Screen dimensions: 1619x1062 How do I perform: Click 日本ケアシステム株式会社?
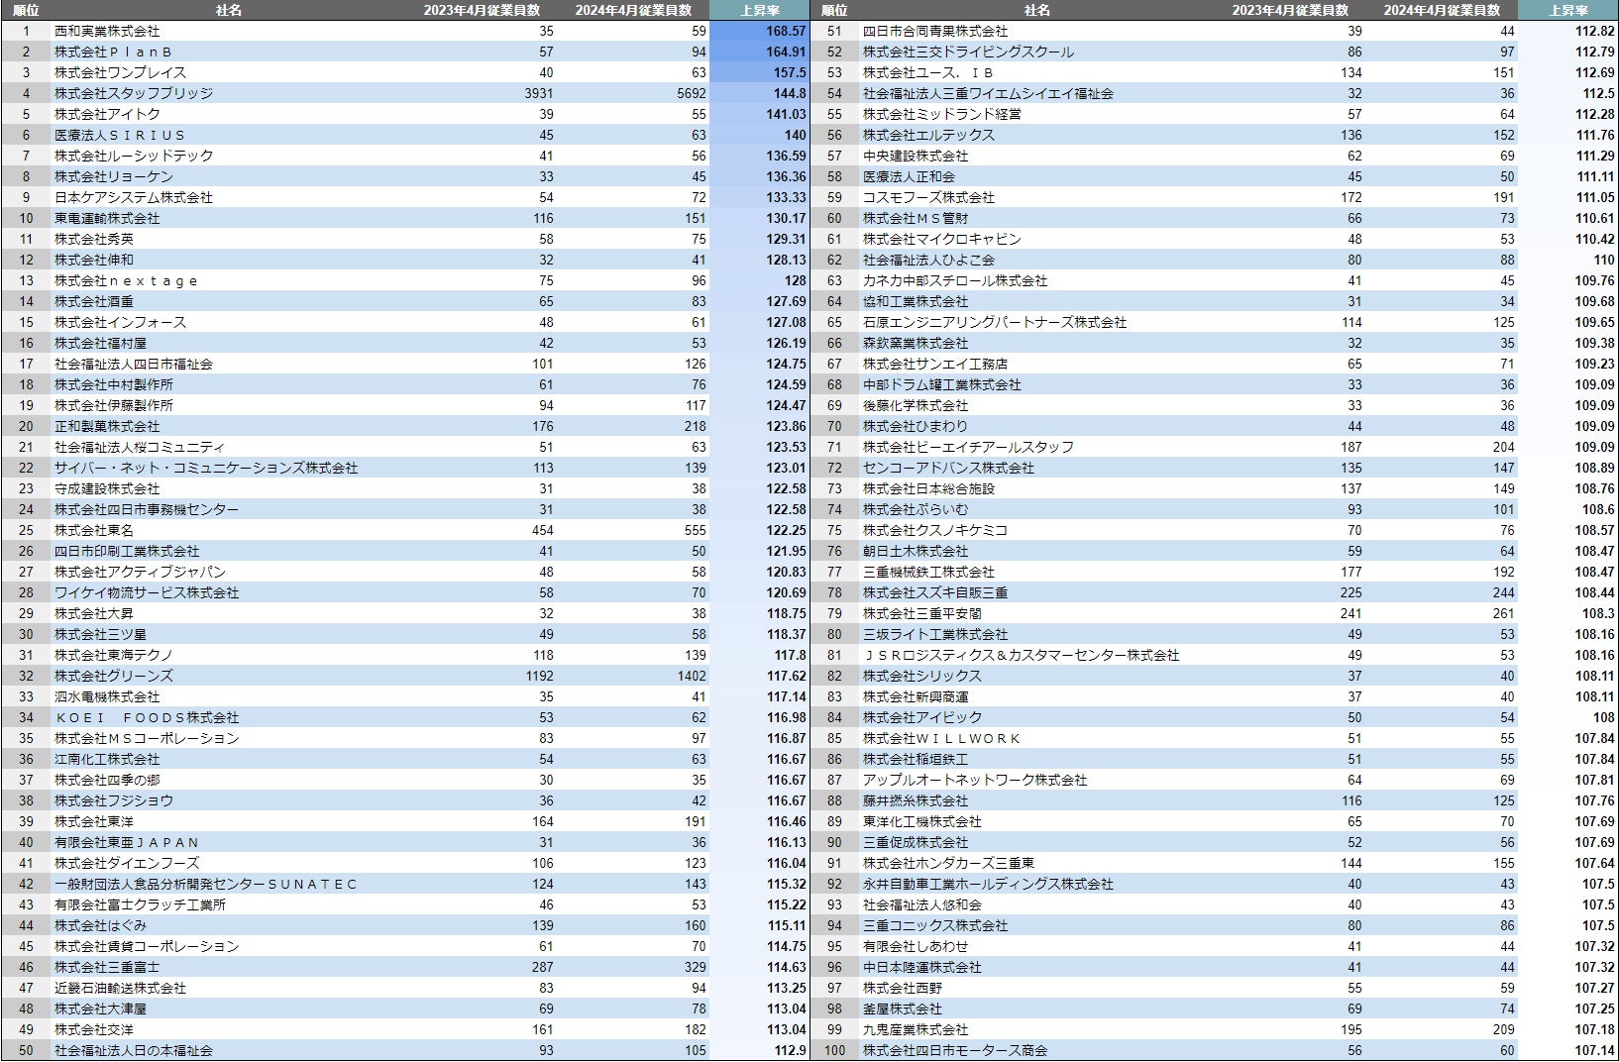(x=134, y=197)
